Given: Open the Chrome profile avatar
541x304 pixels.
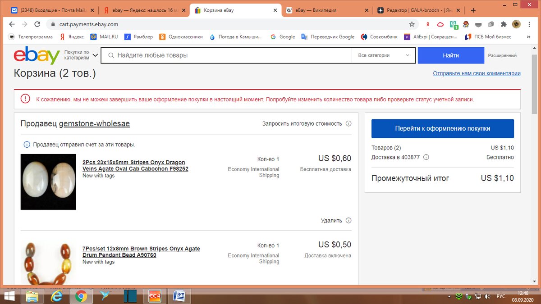Looking at the screenshot, I should [517, 24].
